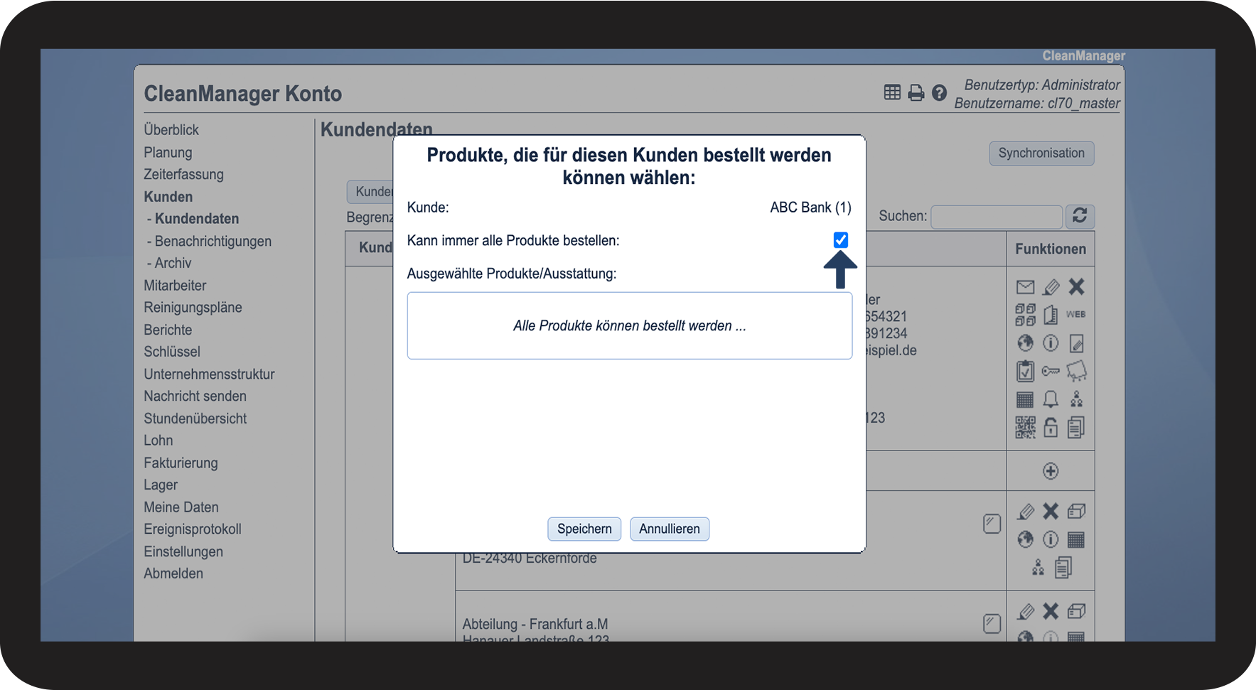This screenshot has height=690, width=1256.
Task: Click the Annullieren button
Action: 670,529
